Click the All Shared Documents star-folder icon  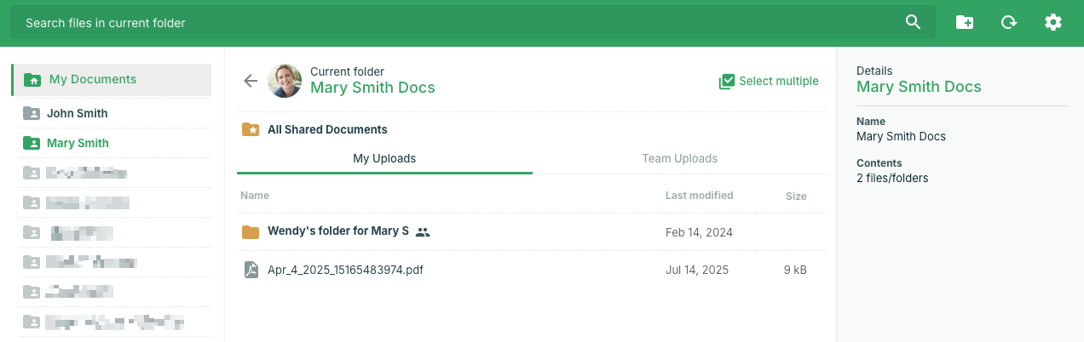(251, 129)
